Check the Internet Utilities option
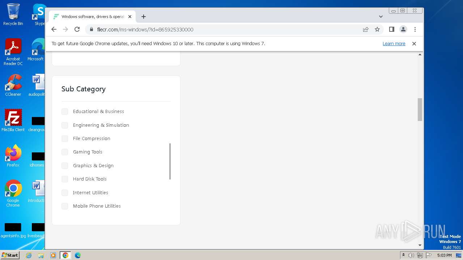This screenshot has width=463, height=260. click(x=65, y=193)
